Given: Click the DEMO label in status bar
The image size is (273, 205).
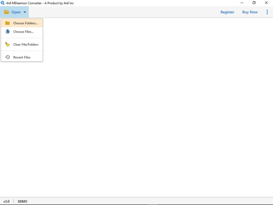Looking at the screenshot, I should pos(22,201).
